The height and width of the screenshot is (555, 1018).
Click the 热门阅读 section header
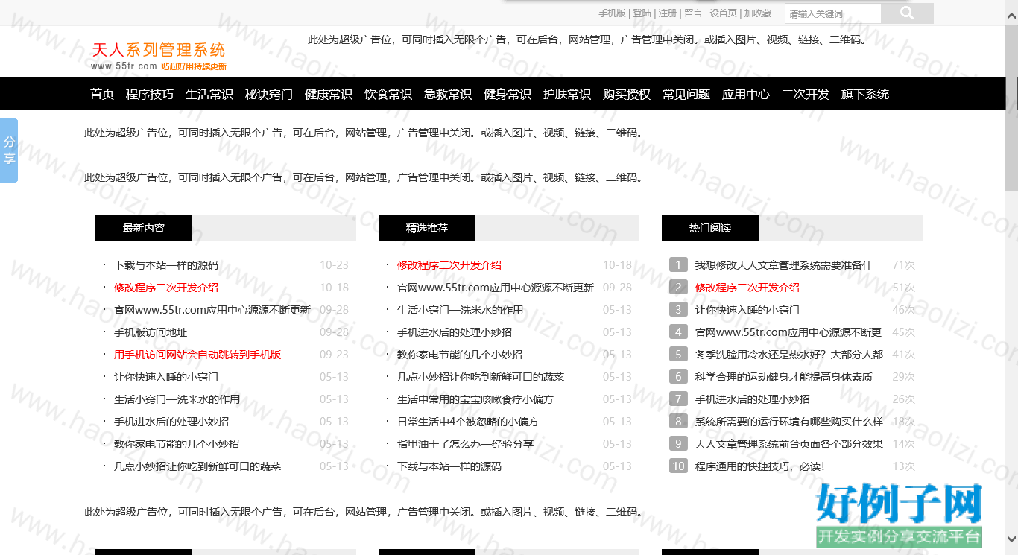[710, 228]
